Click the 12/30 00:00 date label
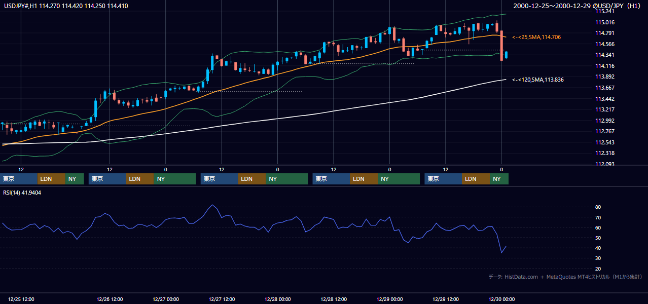648x304 pixels. tap(501, 299)
